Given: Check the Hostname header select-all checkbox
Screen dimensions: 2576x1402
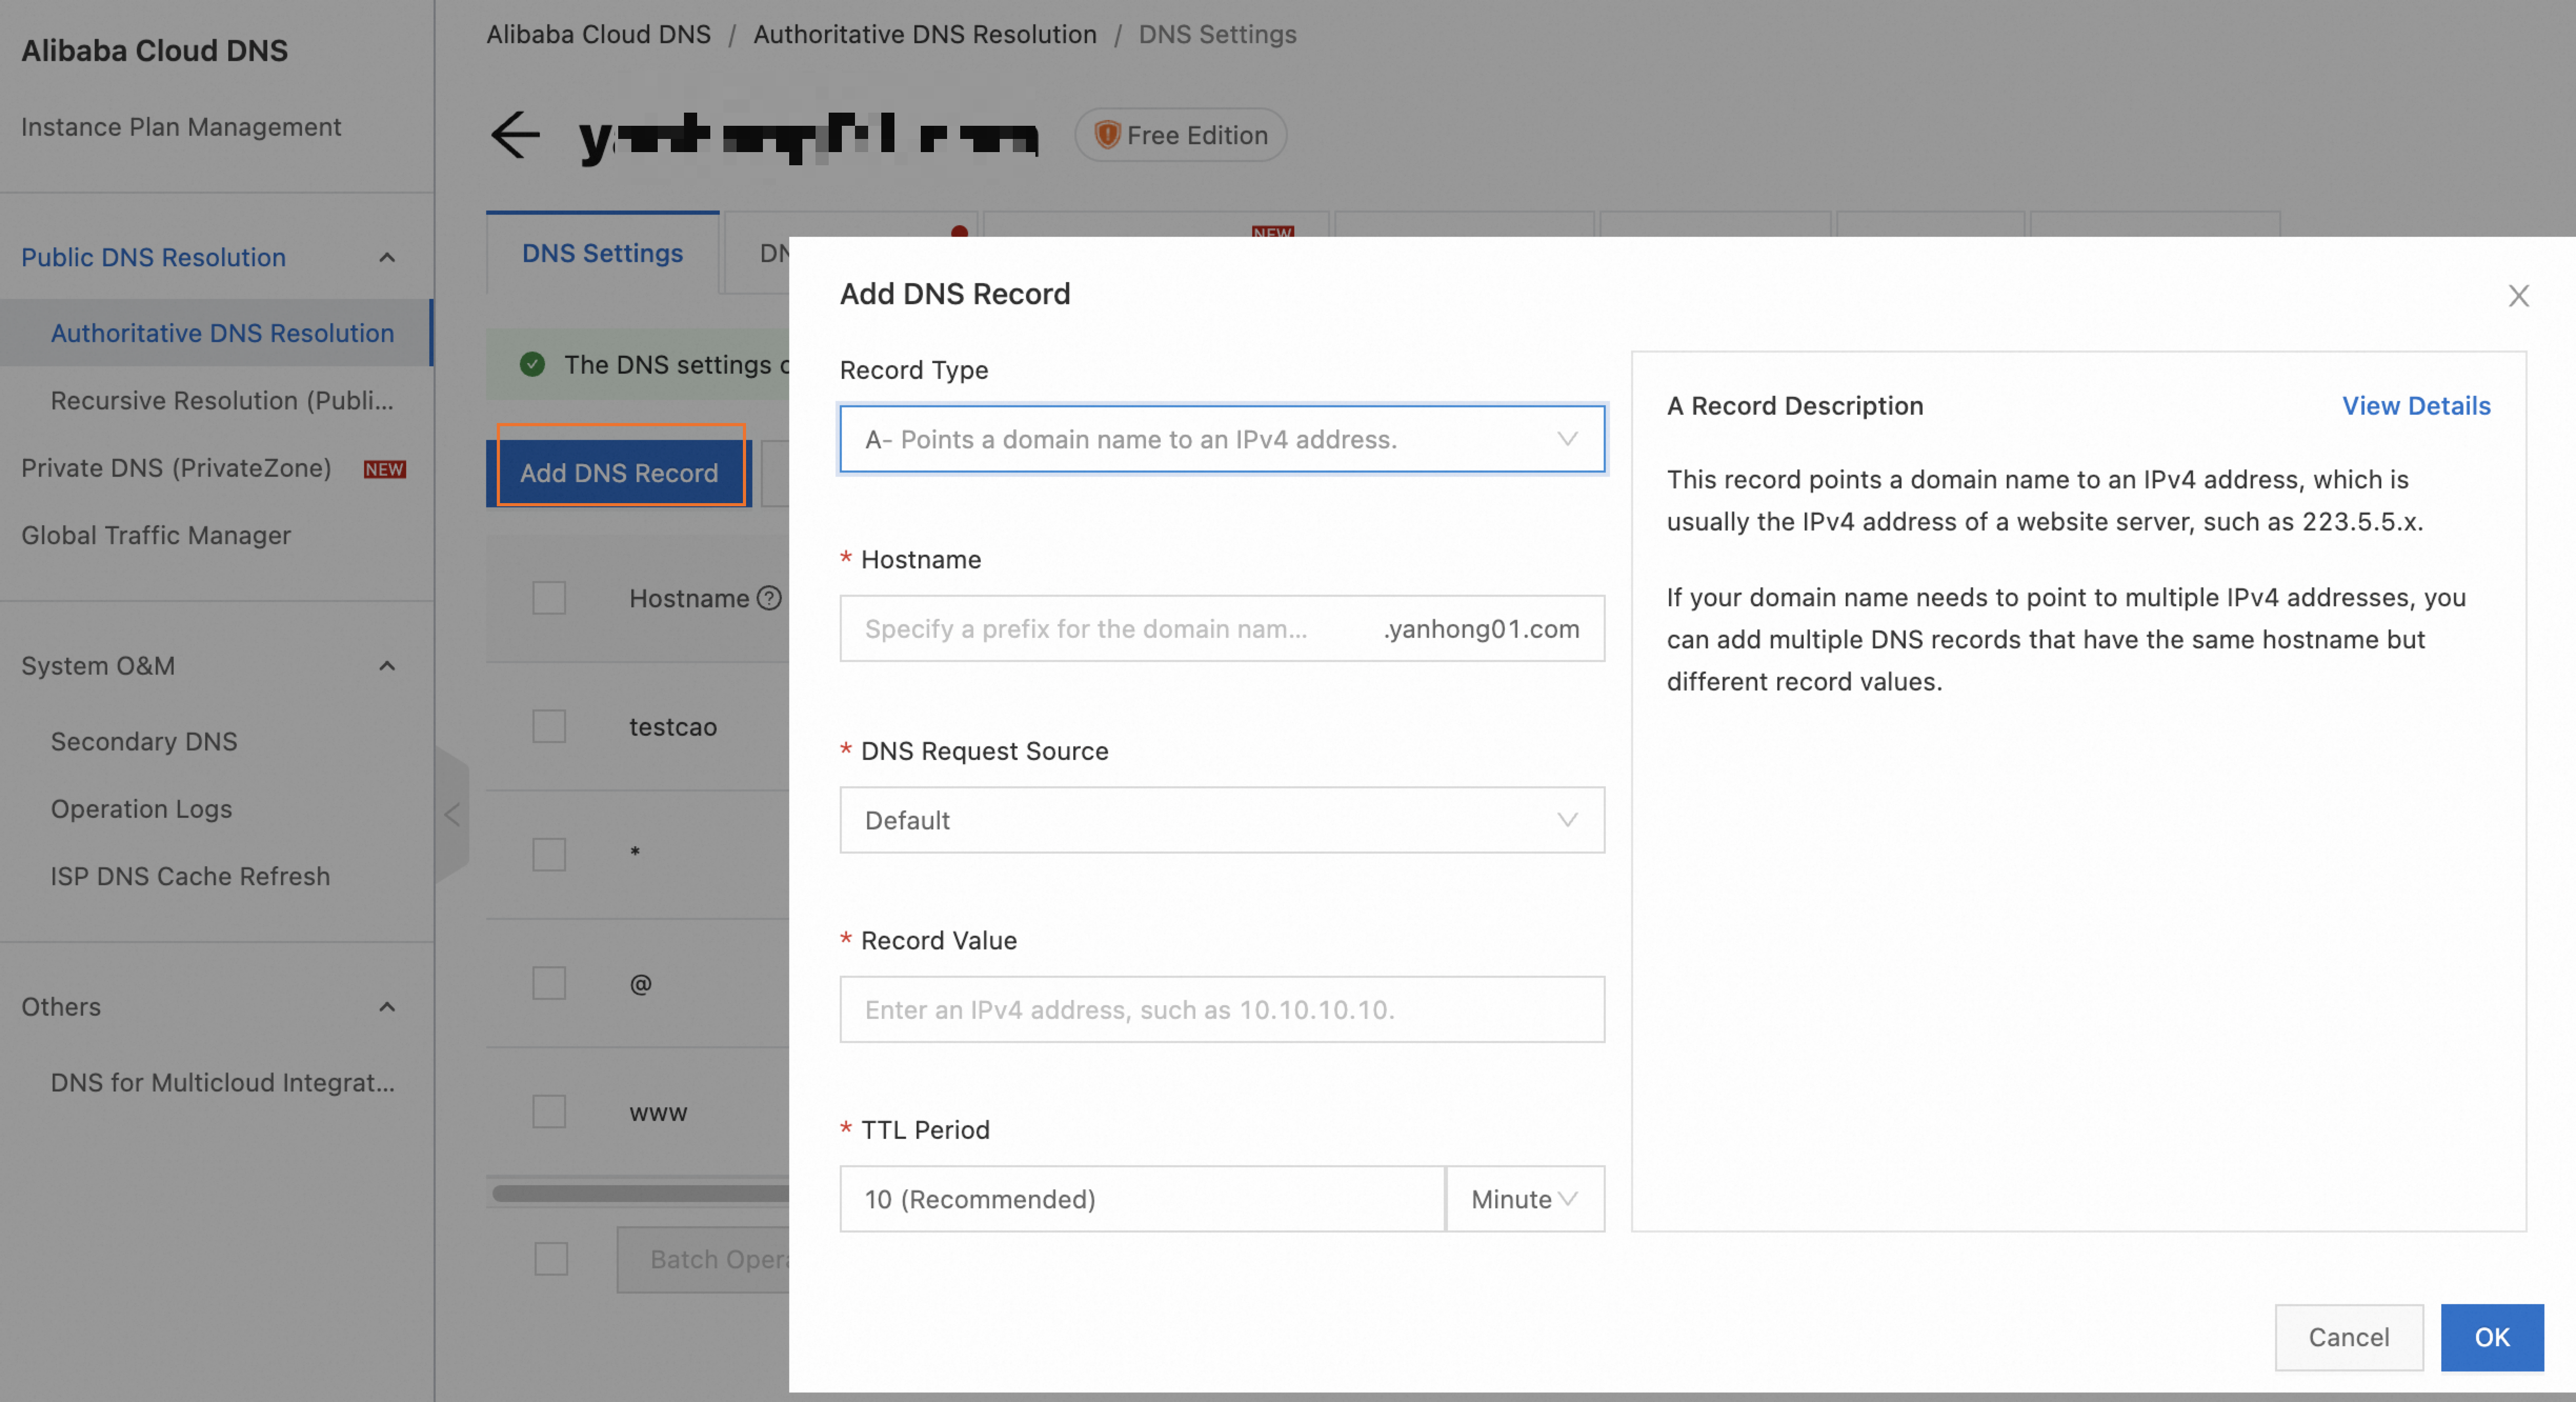Looking at the screenshot, I should [549, 598].
